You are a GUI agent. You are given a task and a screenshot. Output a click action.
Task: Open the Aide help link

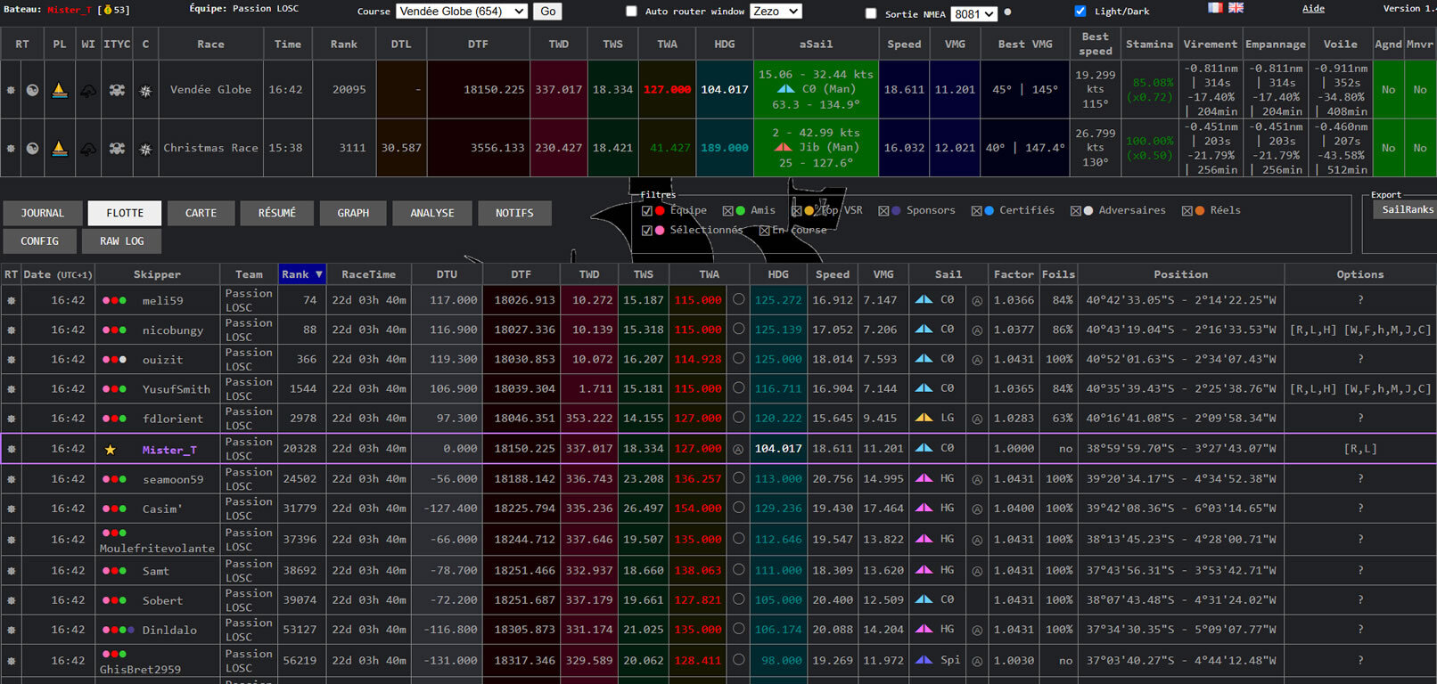tap(1313, 9)
